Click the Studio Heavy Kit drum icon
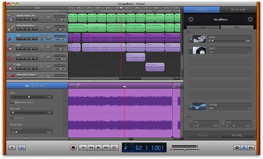This screenshot has width=263, height=159. (x=11, y=18)
